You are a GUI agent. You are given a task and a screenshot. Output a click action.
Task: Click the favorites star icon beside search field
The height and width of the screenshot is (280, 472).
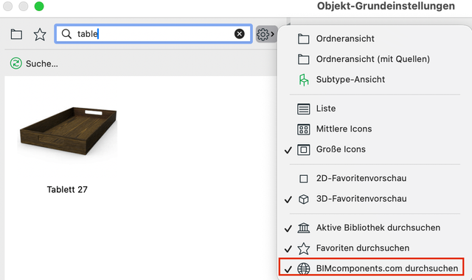[x=40, y=35]
